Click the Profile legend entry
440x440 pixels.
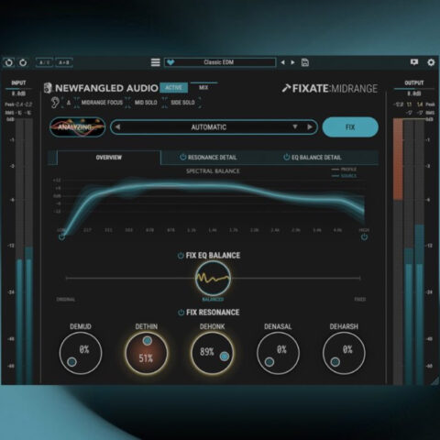(345, 169)
